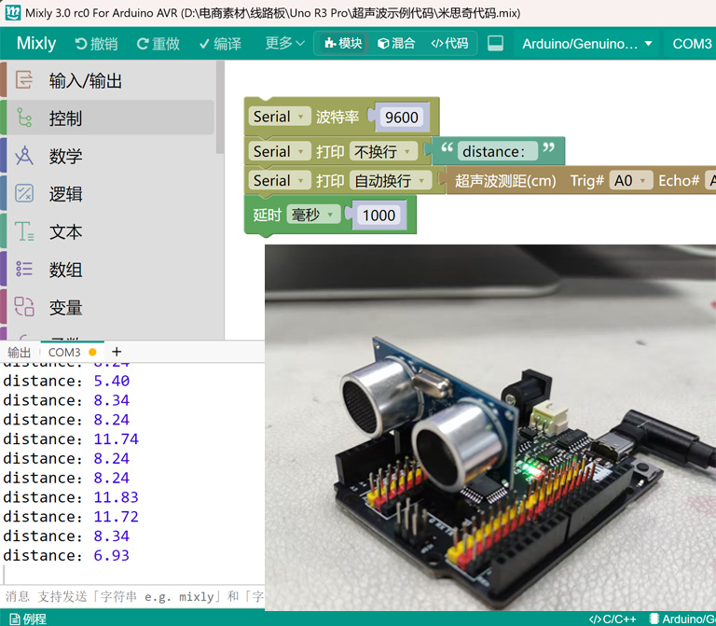The height and width of the screenshot is (626, 716).
Task: Open the 输入/输出 block category
Action: pos(85,81)
